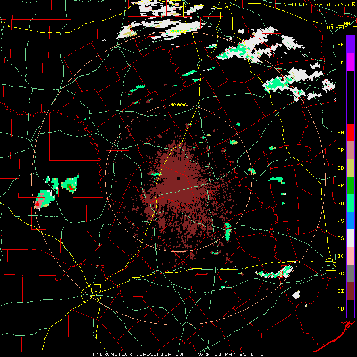The image size is (357, 357).
Task: Click the WS legend label
Action: [x=340, y=221]
